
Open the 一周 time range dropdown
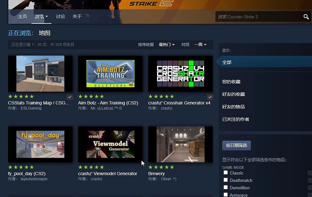point(200,44)
